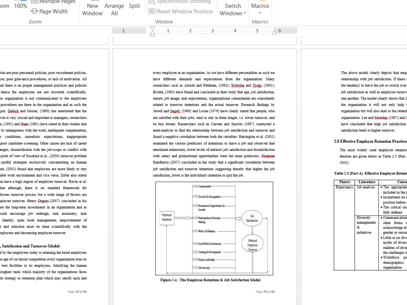
Task: Click Arrange All windows button
Action: coord(114,8)
